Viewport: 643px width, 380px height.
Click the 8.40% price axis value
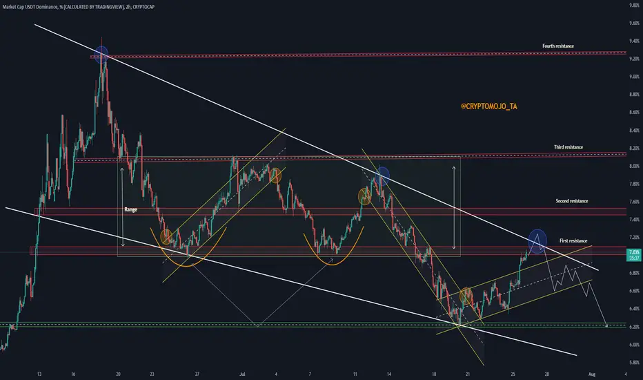coord(634,131)
